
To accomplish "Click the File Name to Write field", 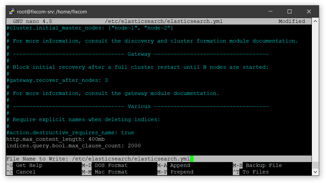I will click(159, 159).
